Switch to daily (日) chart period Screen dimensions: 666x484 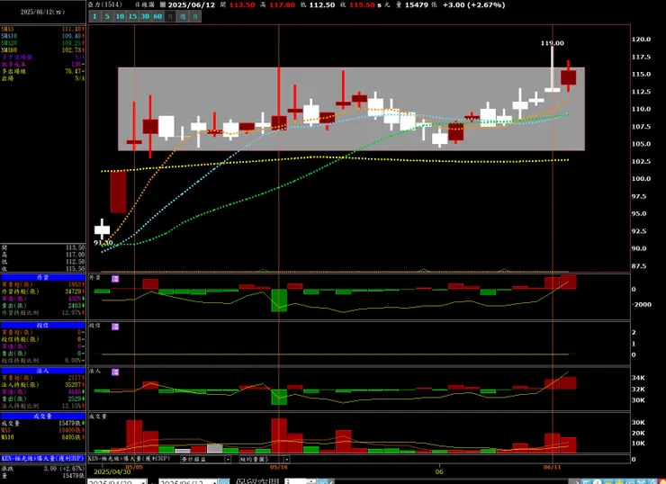point(170,16)
